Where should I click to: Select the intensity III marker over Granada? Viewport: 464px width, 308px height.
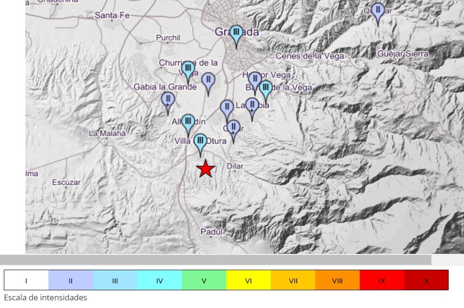[236, 34]
